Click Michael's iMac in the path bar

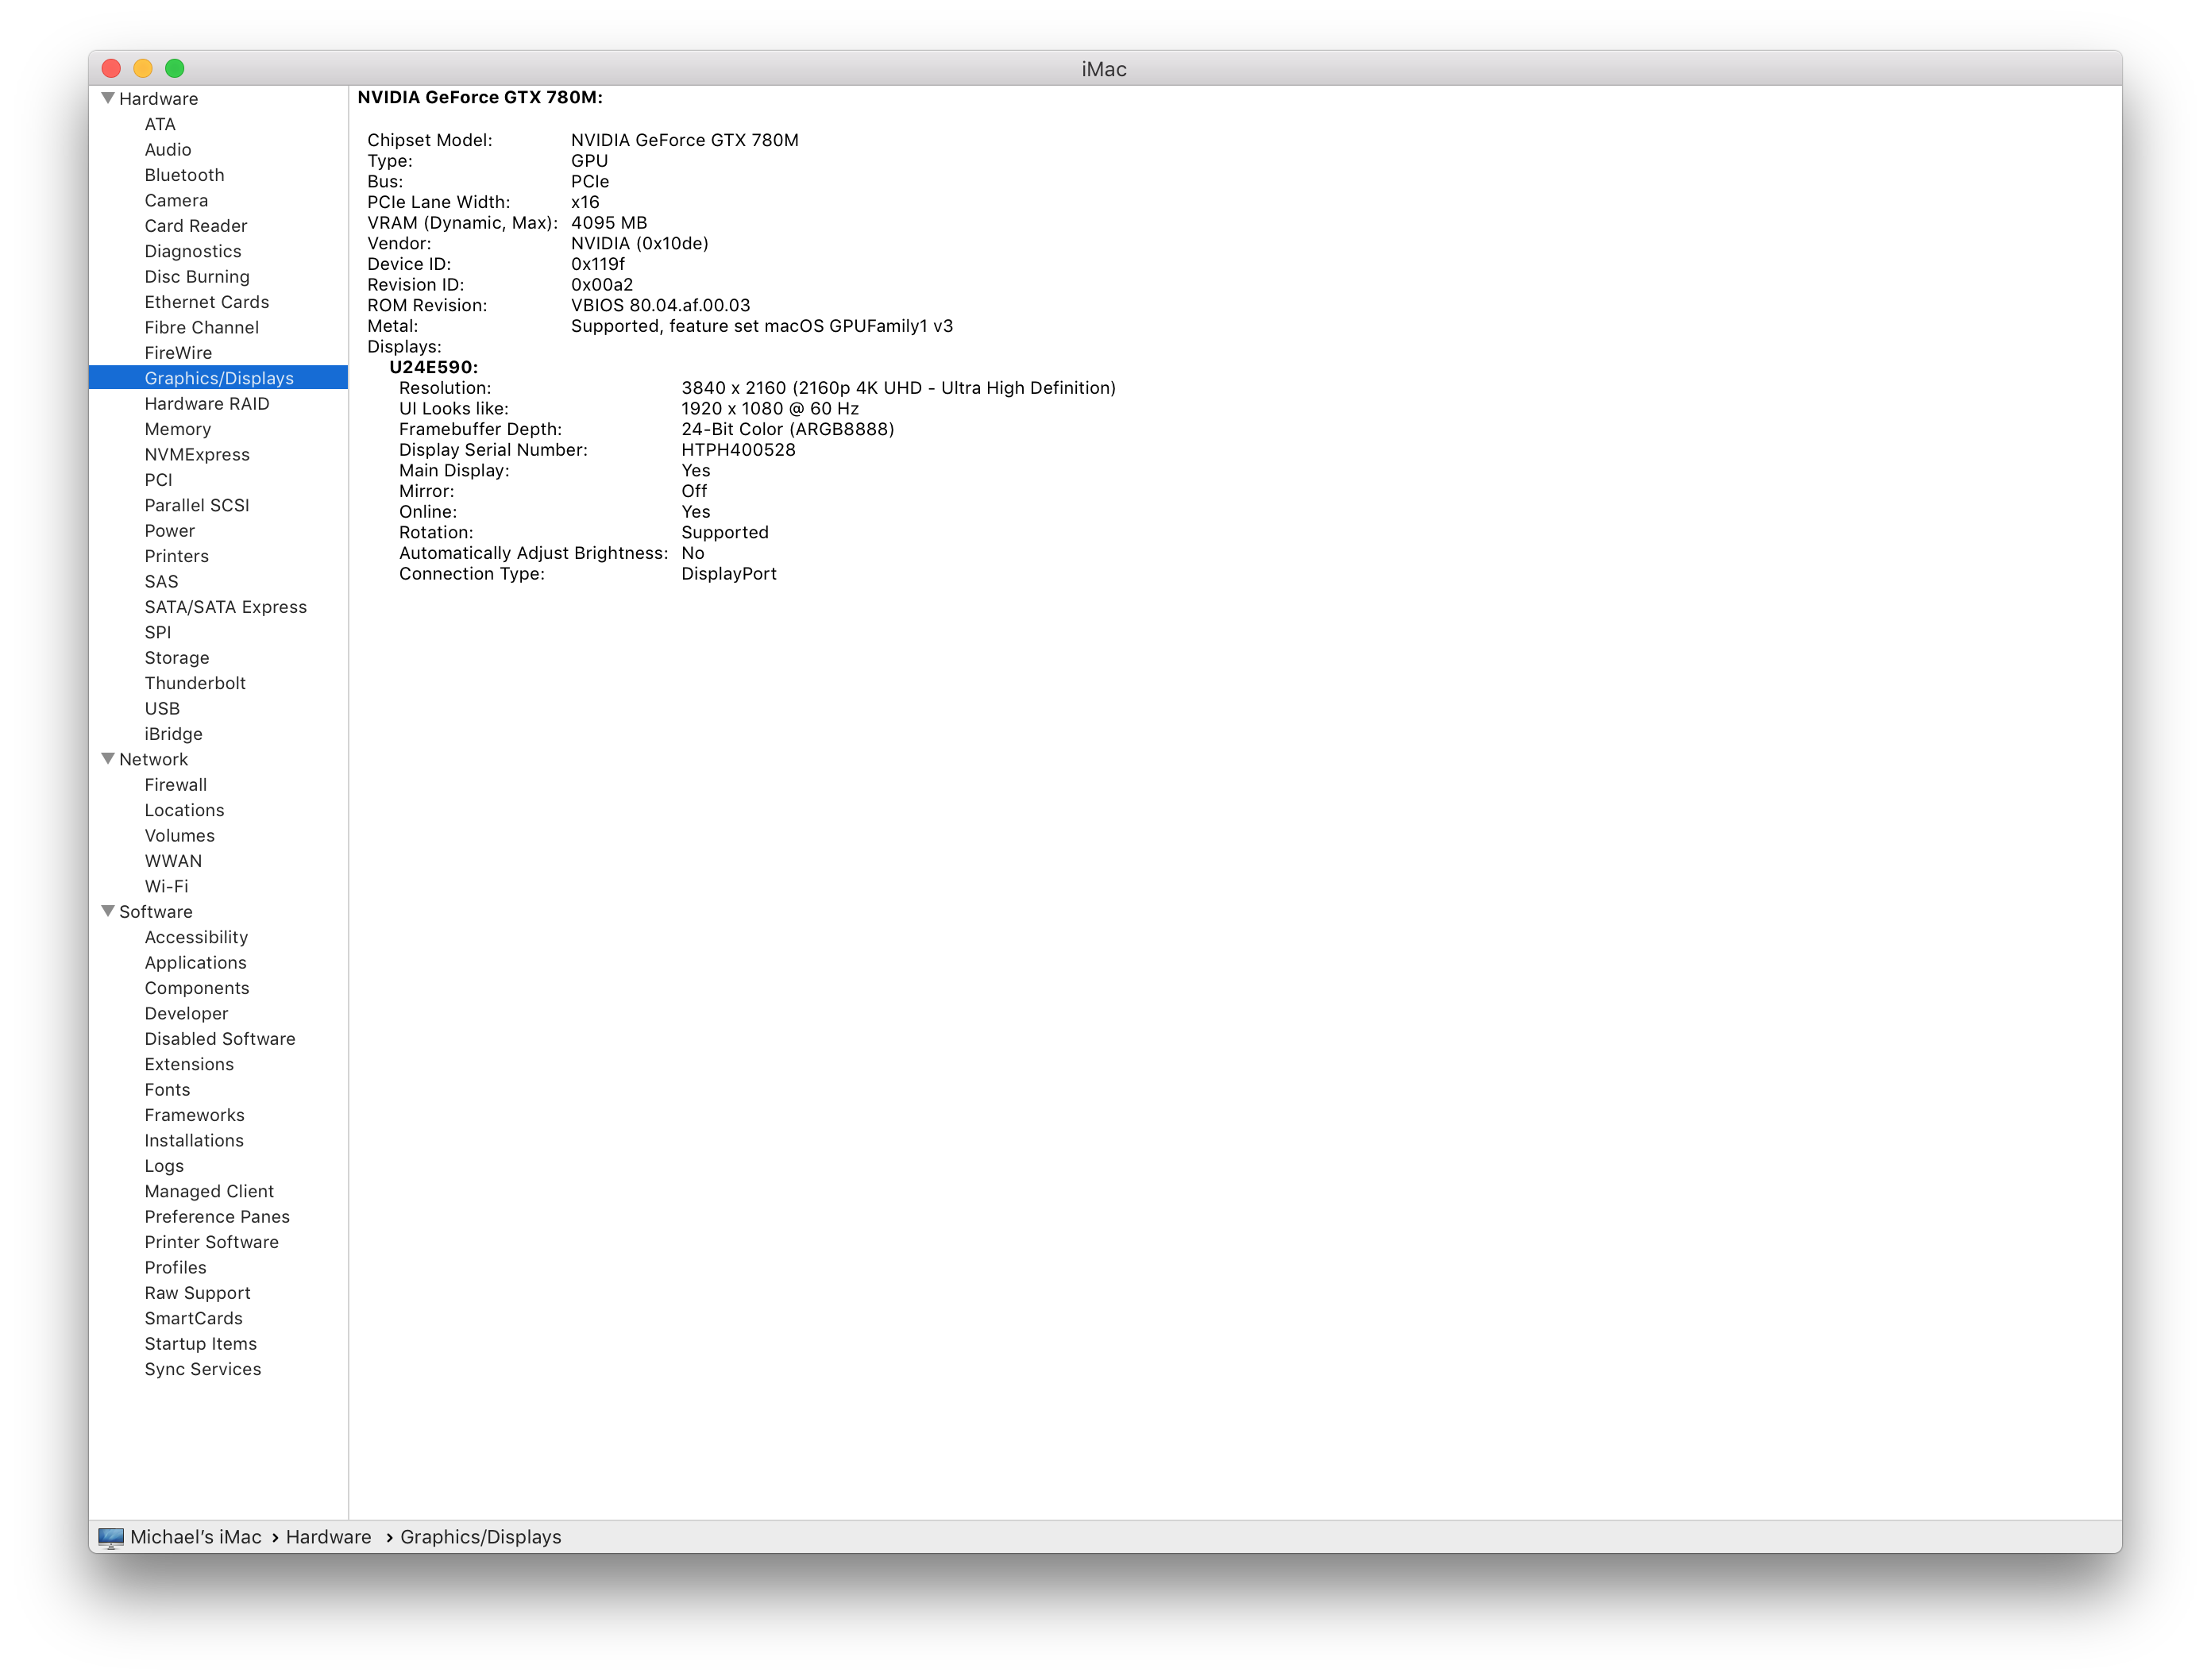click(196, 1537)
